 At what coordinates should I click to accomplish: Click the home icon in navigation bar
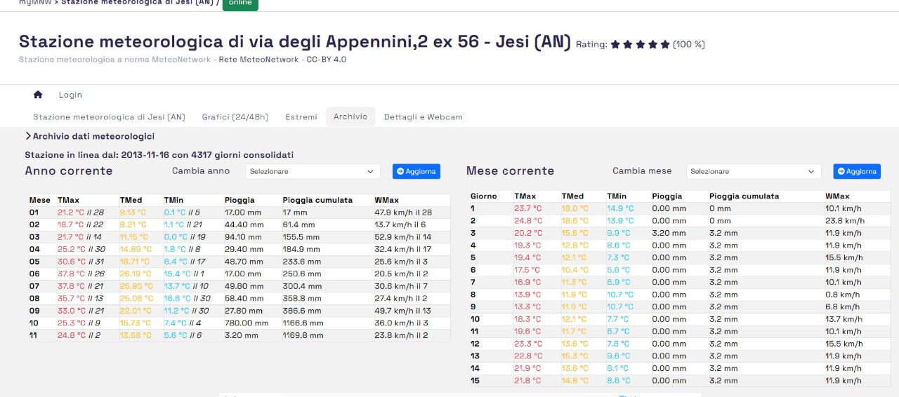pos(38,95)
